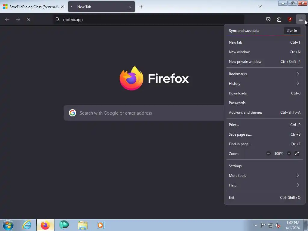Click the search magnifier in address bar
Viewport: 308px width, 231px height.
pos(57,19)
